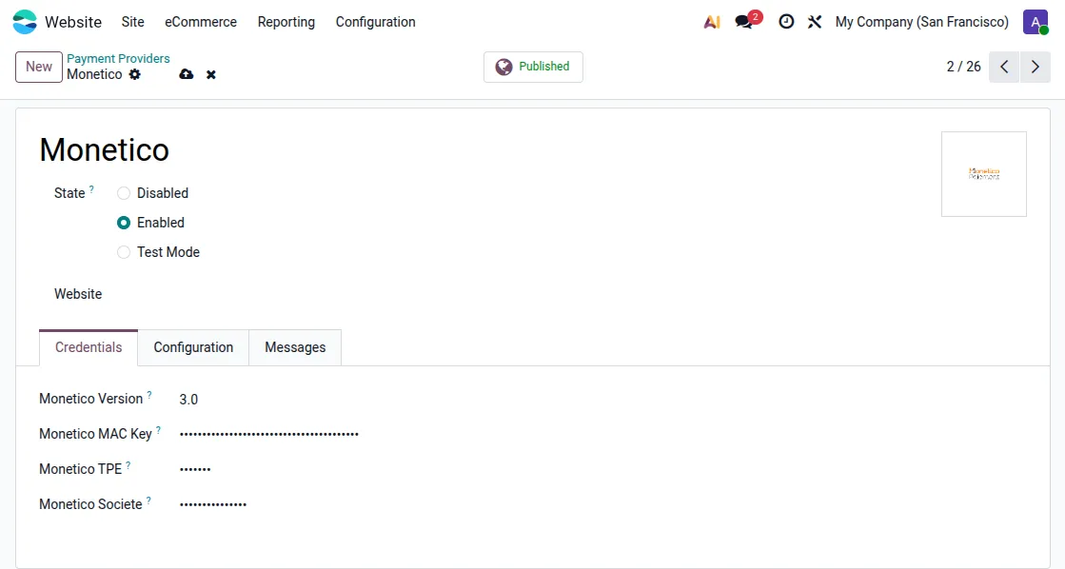The image size is (1065, 569).
Task: Select the Test Mode radio button
Action: pyautogui.click(x=124, y=252)
